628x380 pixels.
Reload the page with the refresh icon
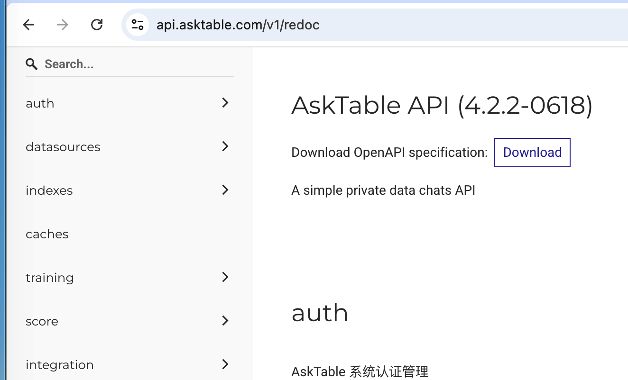point(97,25)
